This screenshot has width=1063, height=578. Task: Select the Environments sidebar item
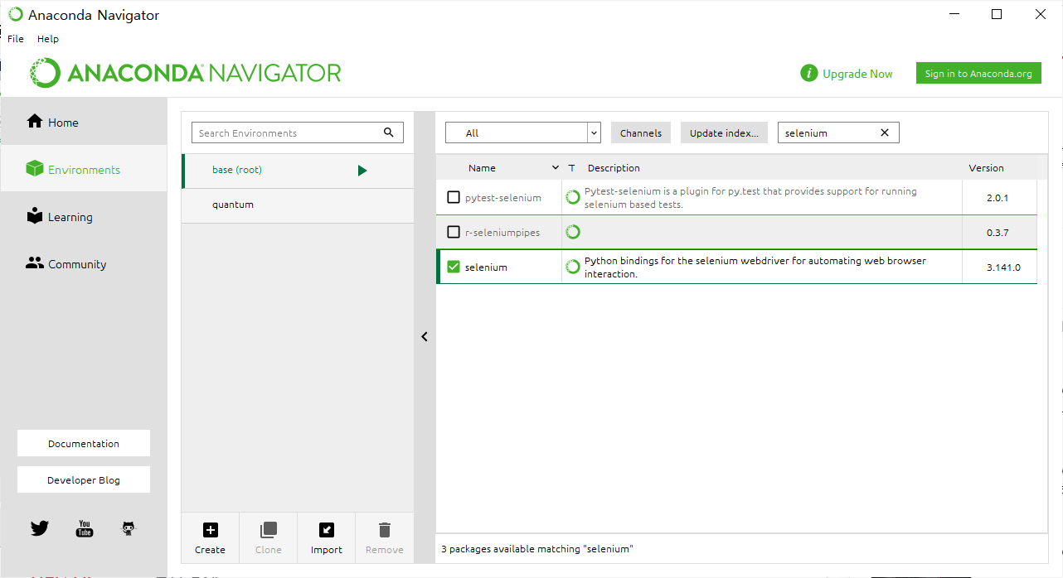point(83,169)
